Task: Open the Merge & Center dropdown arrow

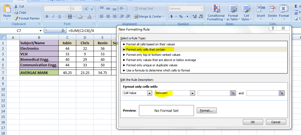Action: (163, 16)
